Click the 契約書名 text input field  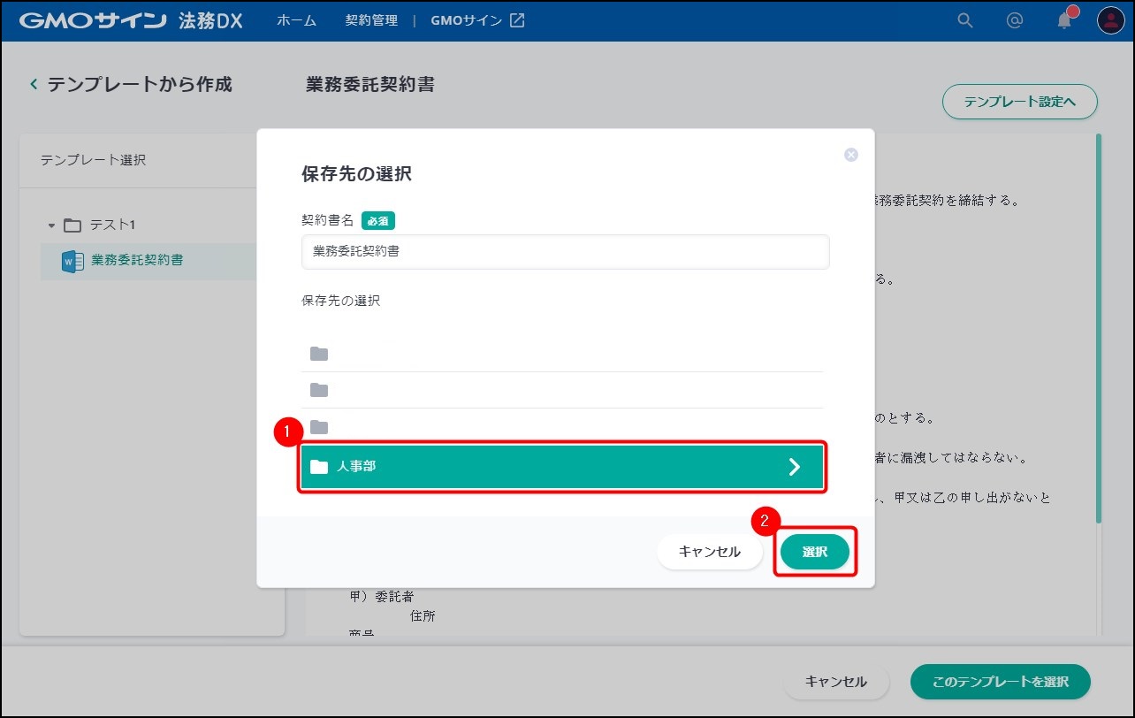tap(565, 252)
